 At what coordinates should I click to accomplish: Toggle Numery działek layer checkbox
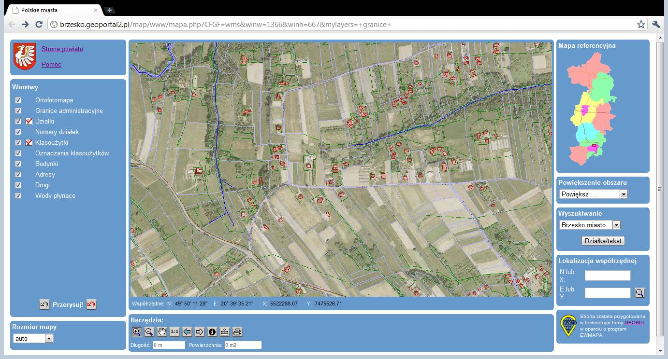[x=18, y=132]
